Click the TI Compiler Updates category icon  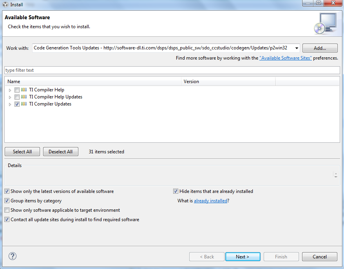[24, 104]
